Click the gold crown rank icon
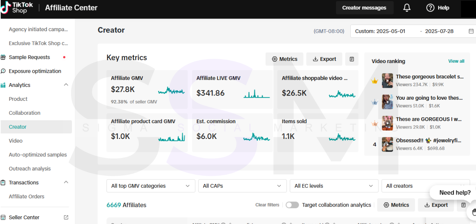Screen dimensions: 476x224 pos(375,81)
